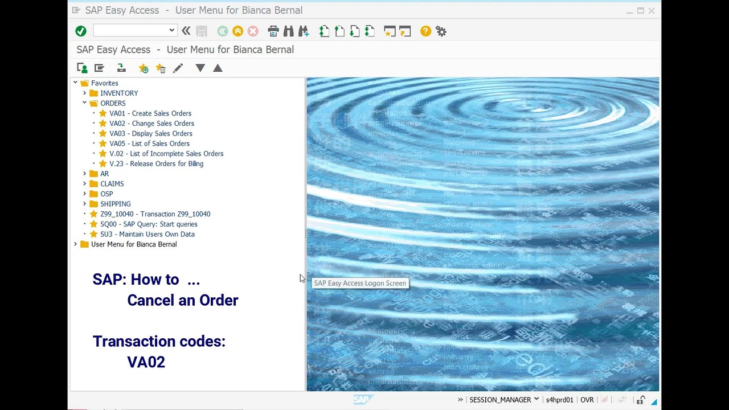729x410 pixels.
Task: Open the SESSION_MANAGER status dropdown
Action: pyautogui.click(x=536, y=400)
